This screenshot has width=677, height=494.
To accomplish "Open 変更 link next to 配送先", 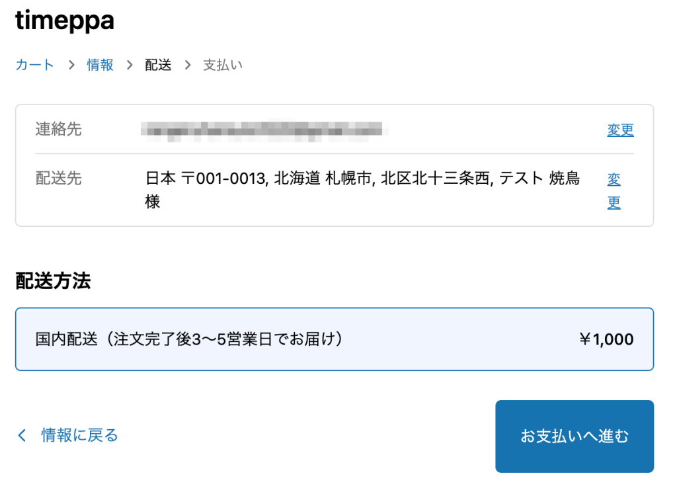I will click(613, 190).
